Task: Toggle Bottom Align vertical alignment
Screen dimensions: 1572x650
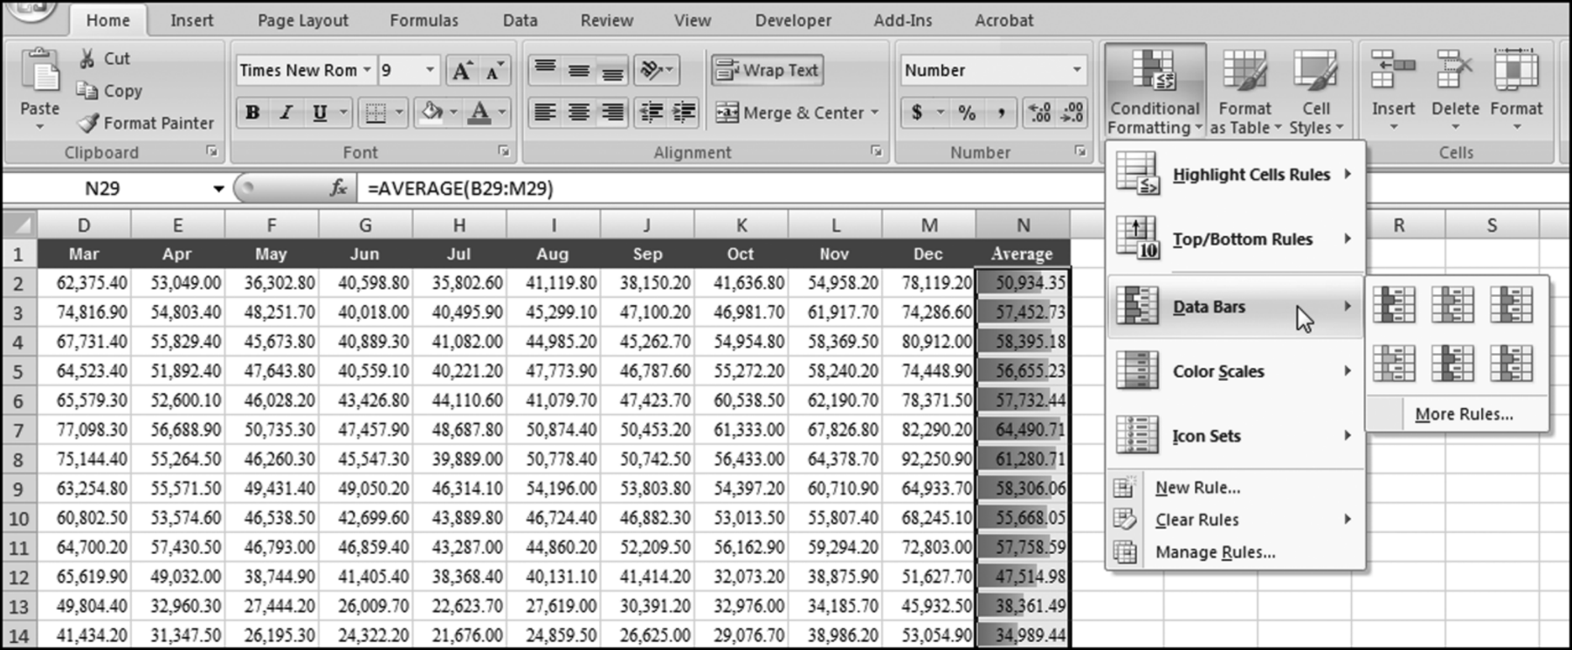Action: pos(612,70)
